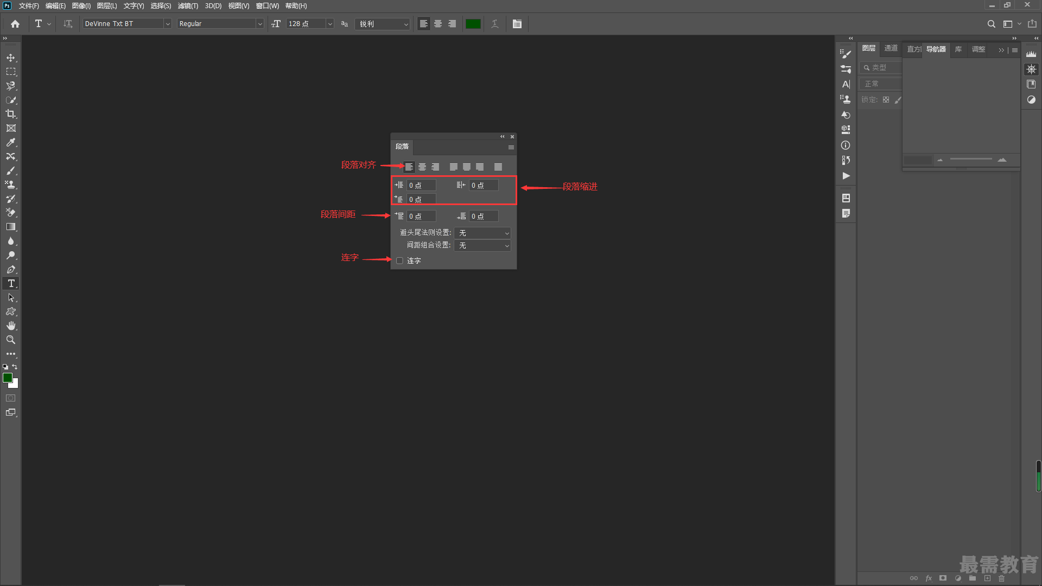Open the Actions panel play icon
Screen dimensions: 1042x586
[846, 176]
